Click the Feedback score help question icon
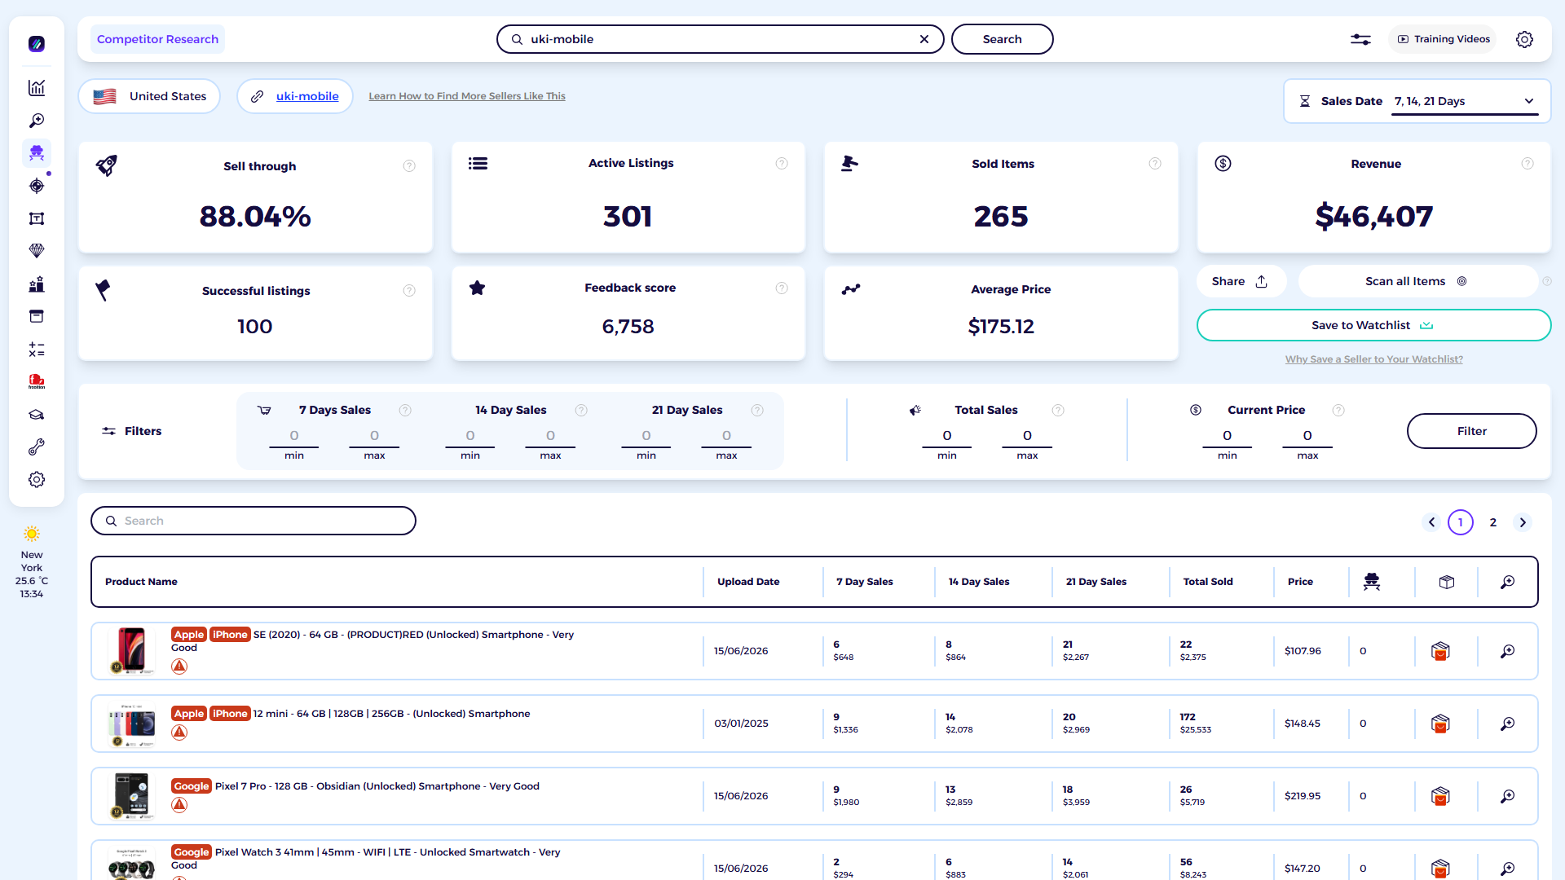The height and width of the screenshot is (880, 1565). (x=782, y=288)
